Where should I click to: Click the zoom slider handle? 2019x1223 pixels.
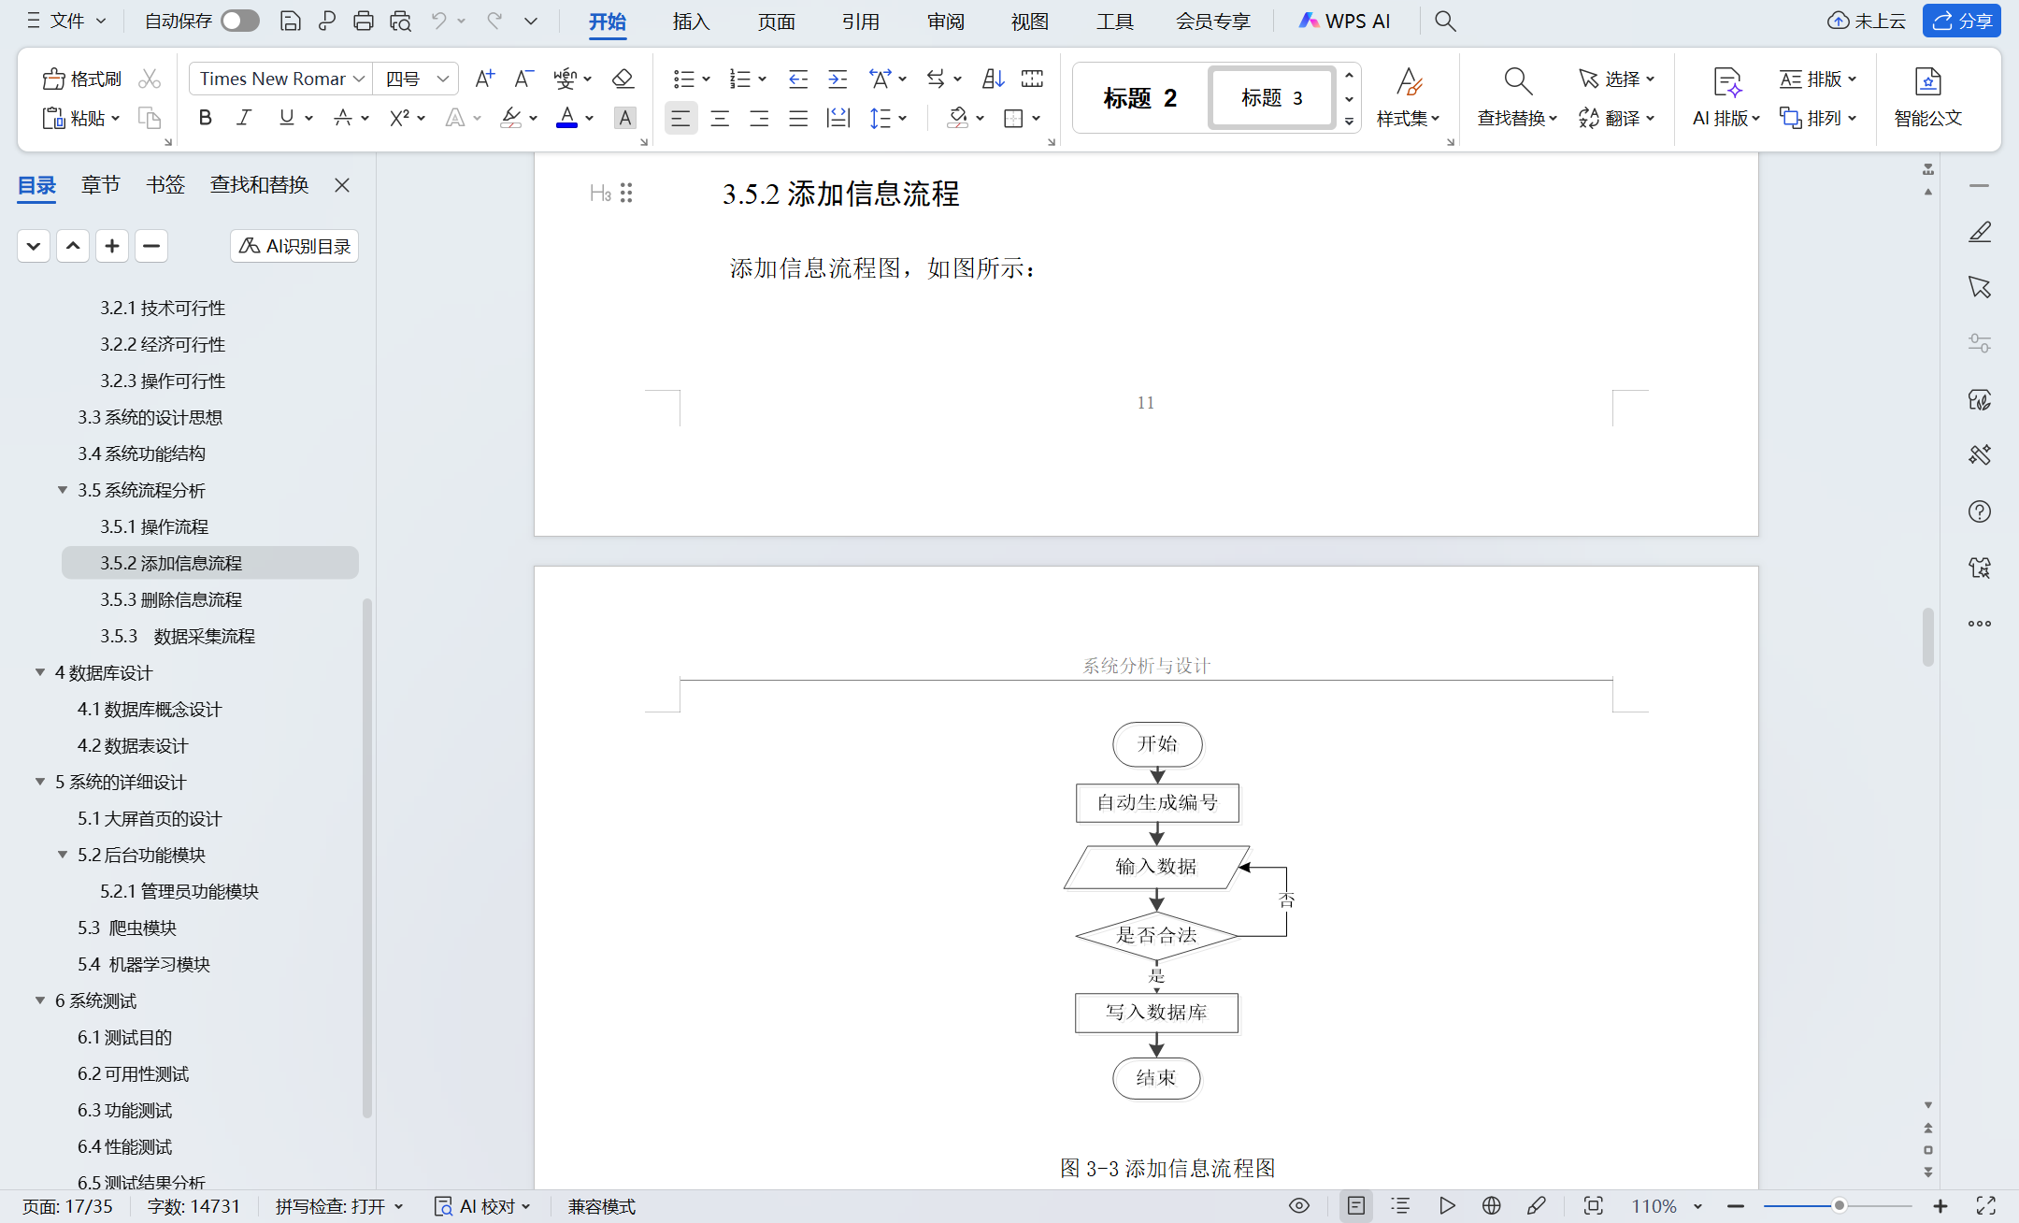point(1839,1206)
